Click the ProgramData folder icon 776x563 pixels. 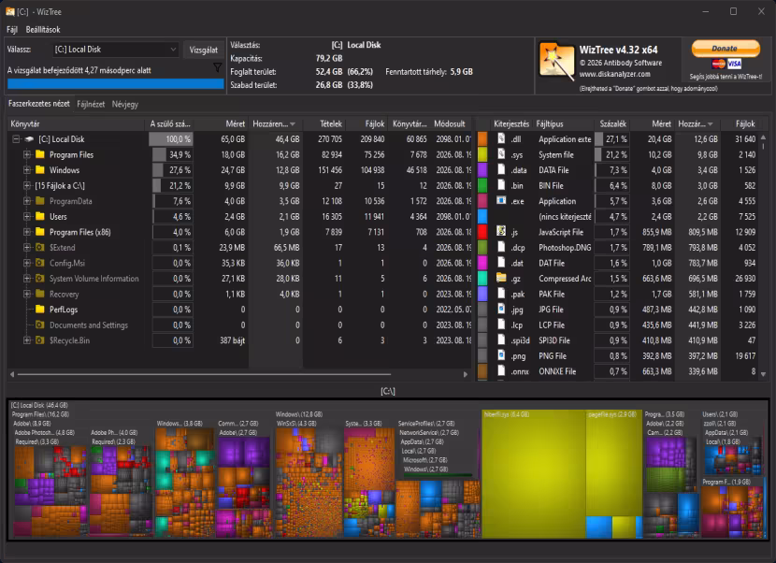[40, 201]
